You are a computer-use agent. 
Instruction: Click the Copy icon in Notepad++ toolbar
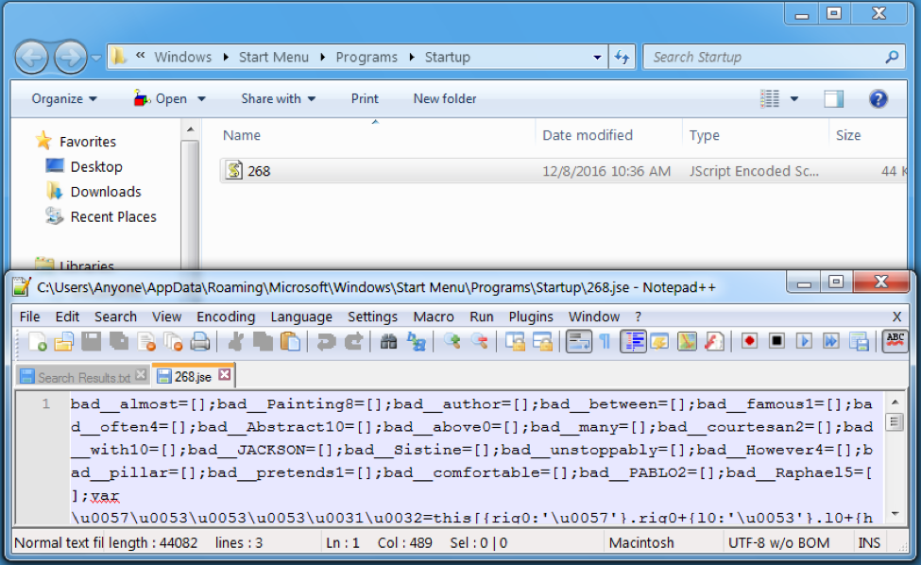click(263, 341)
